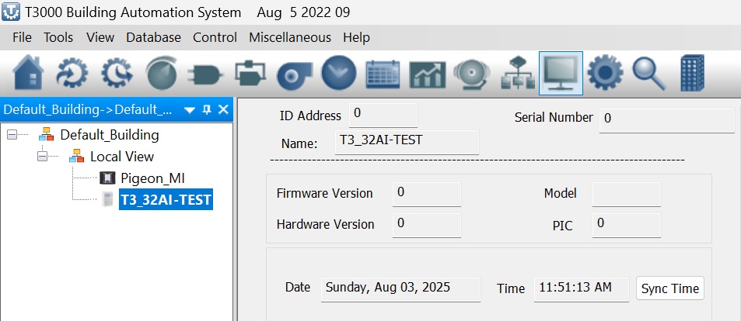Click the blue building toolbar icon
The width and height of the screenshot is (741, 321).
(x=692, y=73)
